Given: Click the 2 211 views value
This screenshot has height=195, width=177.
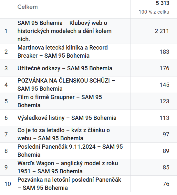Looking at the screenshot, I should pos(162,31).
